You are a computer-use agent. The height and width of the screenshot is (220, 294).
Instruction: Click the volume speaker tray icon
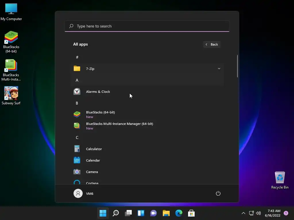pos(258,213)
